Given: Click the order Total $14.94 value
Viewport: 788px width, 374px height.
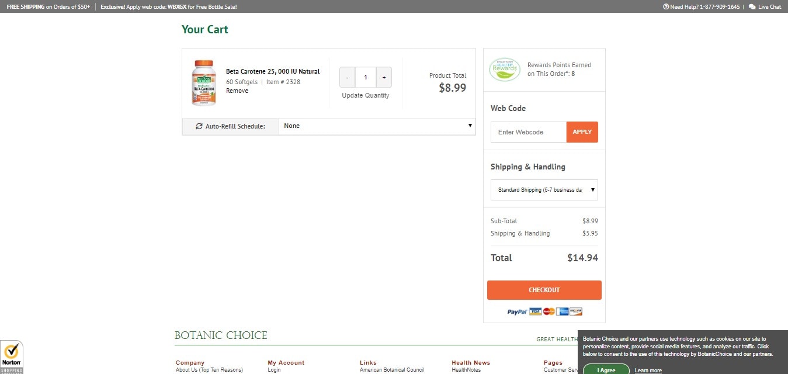Looking at the screenshot, I should pos(582,258).
